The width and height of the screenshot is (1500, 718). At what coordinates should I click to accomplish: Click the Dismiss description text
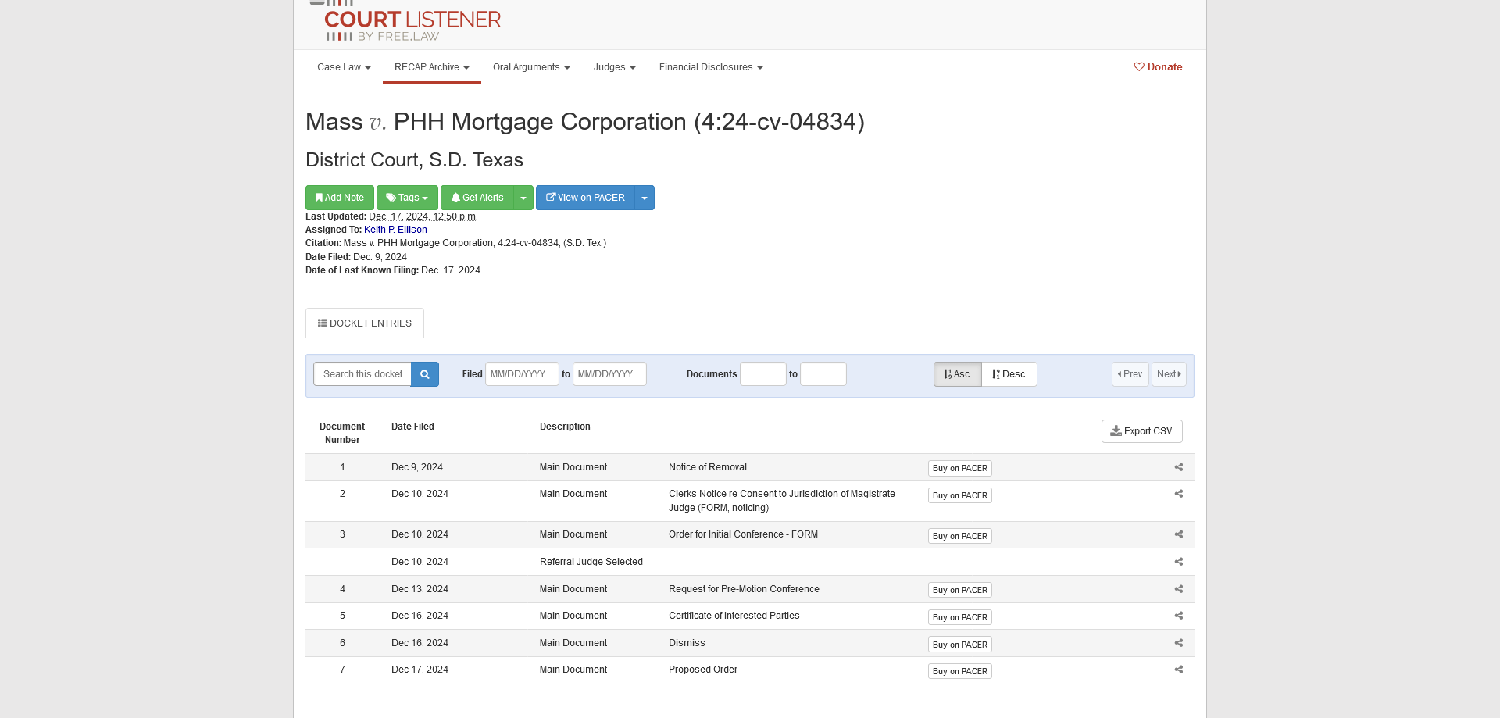(687, 643)
